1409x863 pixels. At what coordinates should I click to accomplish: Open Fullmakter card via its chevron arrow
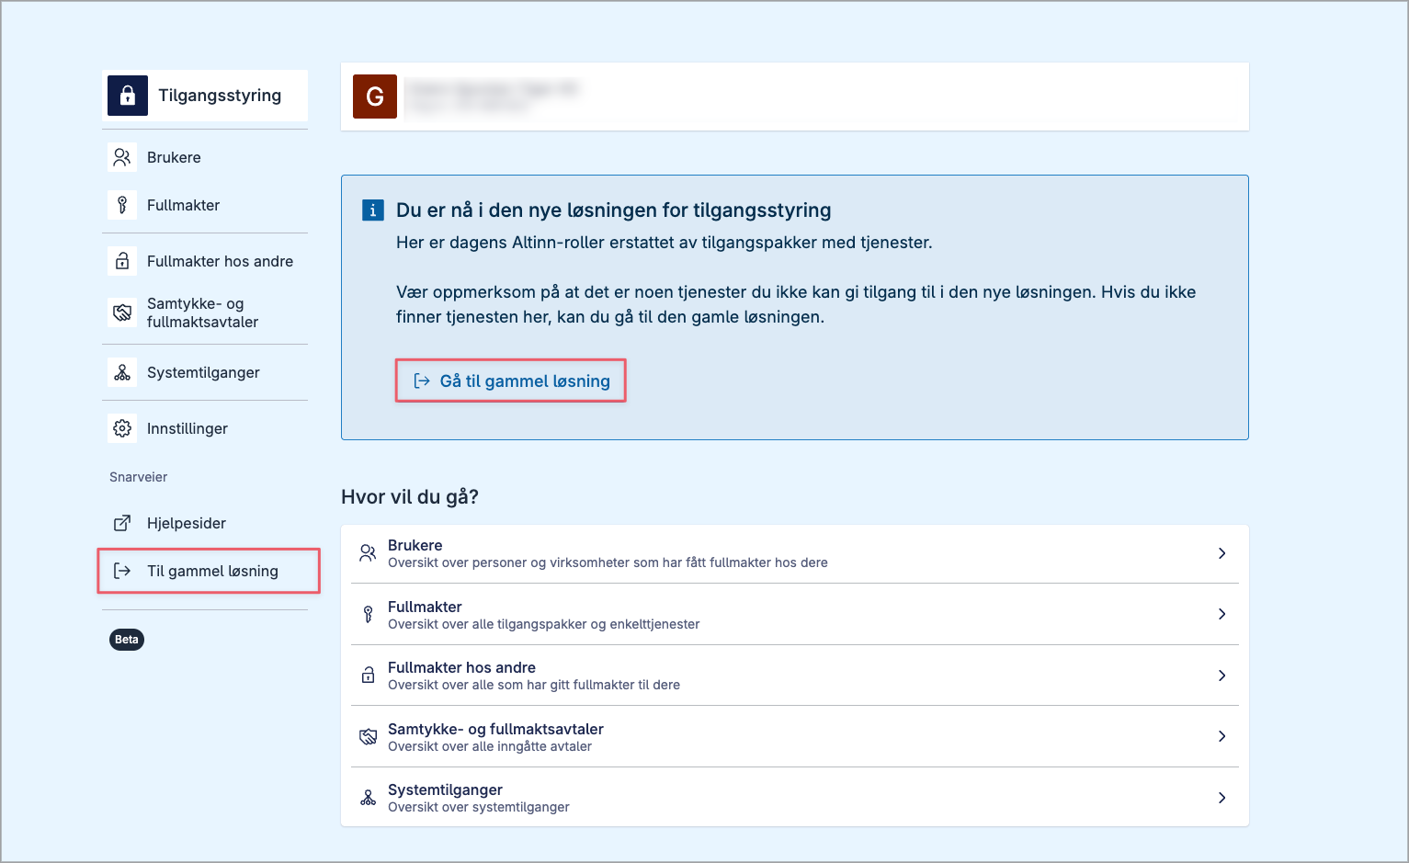tap(1222, 614)
